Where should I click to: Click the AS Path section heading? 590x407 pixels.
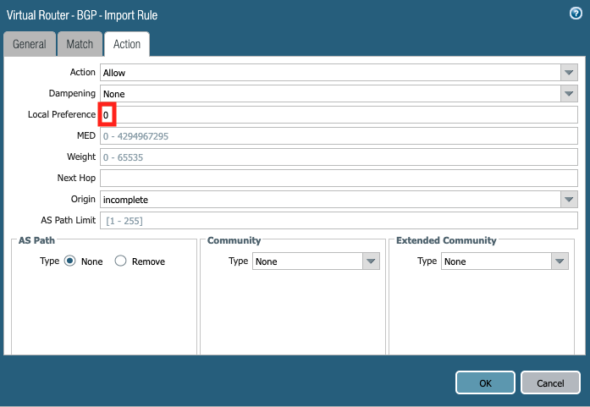(x=36, y=240)
